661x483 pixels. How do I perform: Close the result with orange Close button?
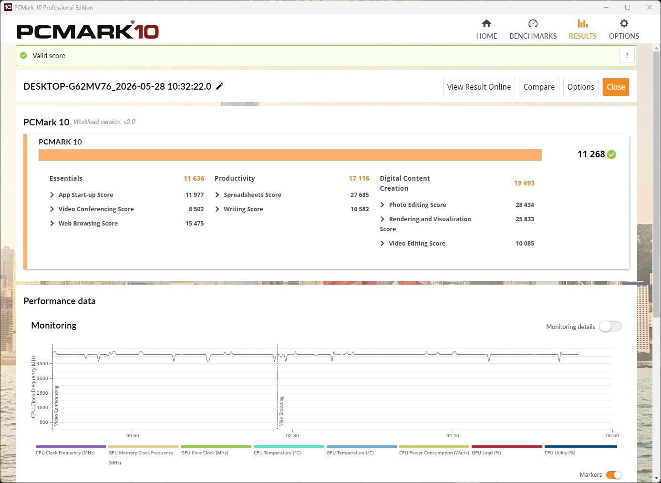[x=616, y=87]
